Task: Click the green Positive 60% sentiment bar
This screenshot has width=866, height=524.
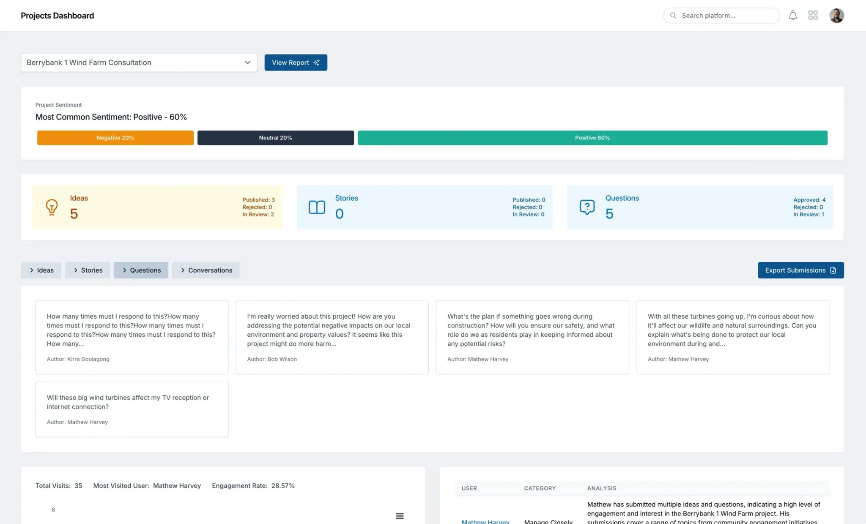Action: coord(592,138)
